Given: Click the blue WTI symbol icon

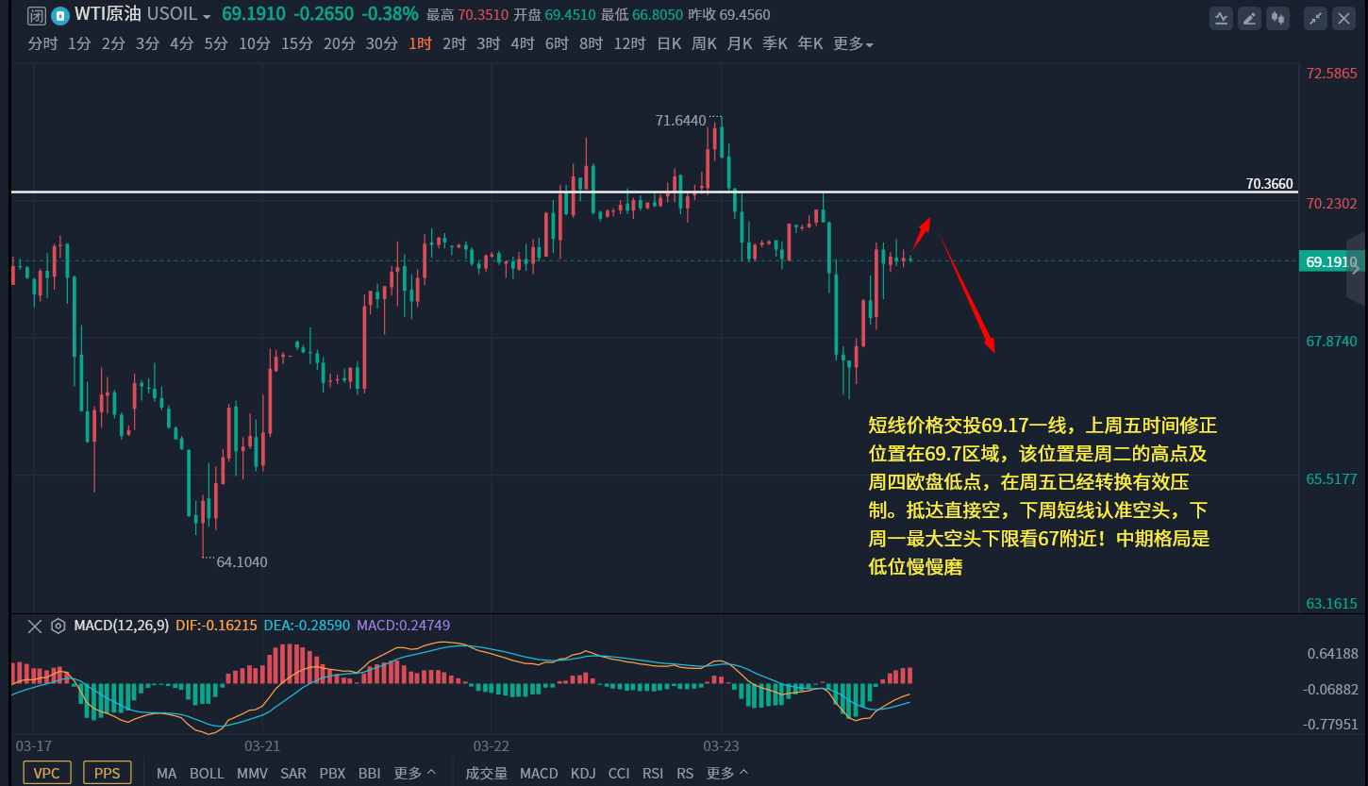Looking at the screenshot, I should pos(60,15).
